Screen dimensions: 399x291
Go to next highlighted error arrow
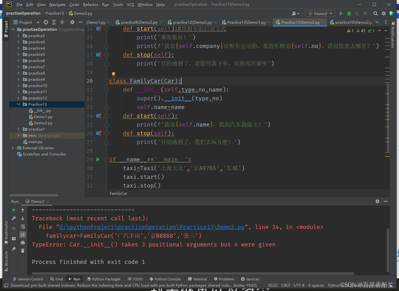[x=385, y=31]
